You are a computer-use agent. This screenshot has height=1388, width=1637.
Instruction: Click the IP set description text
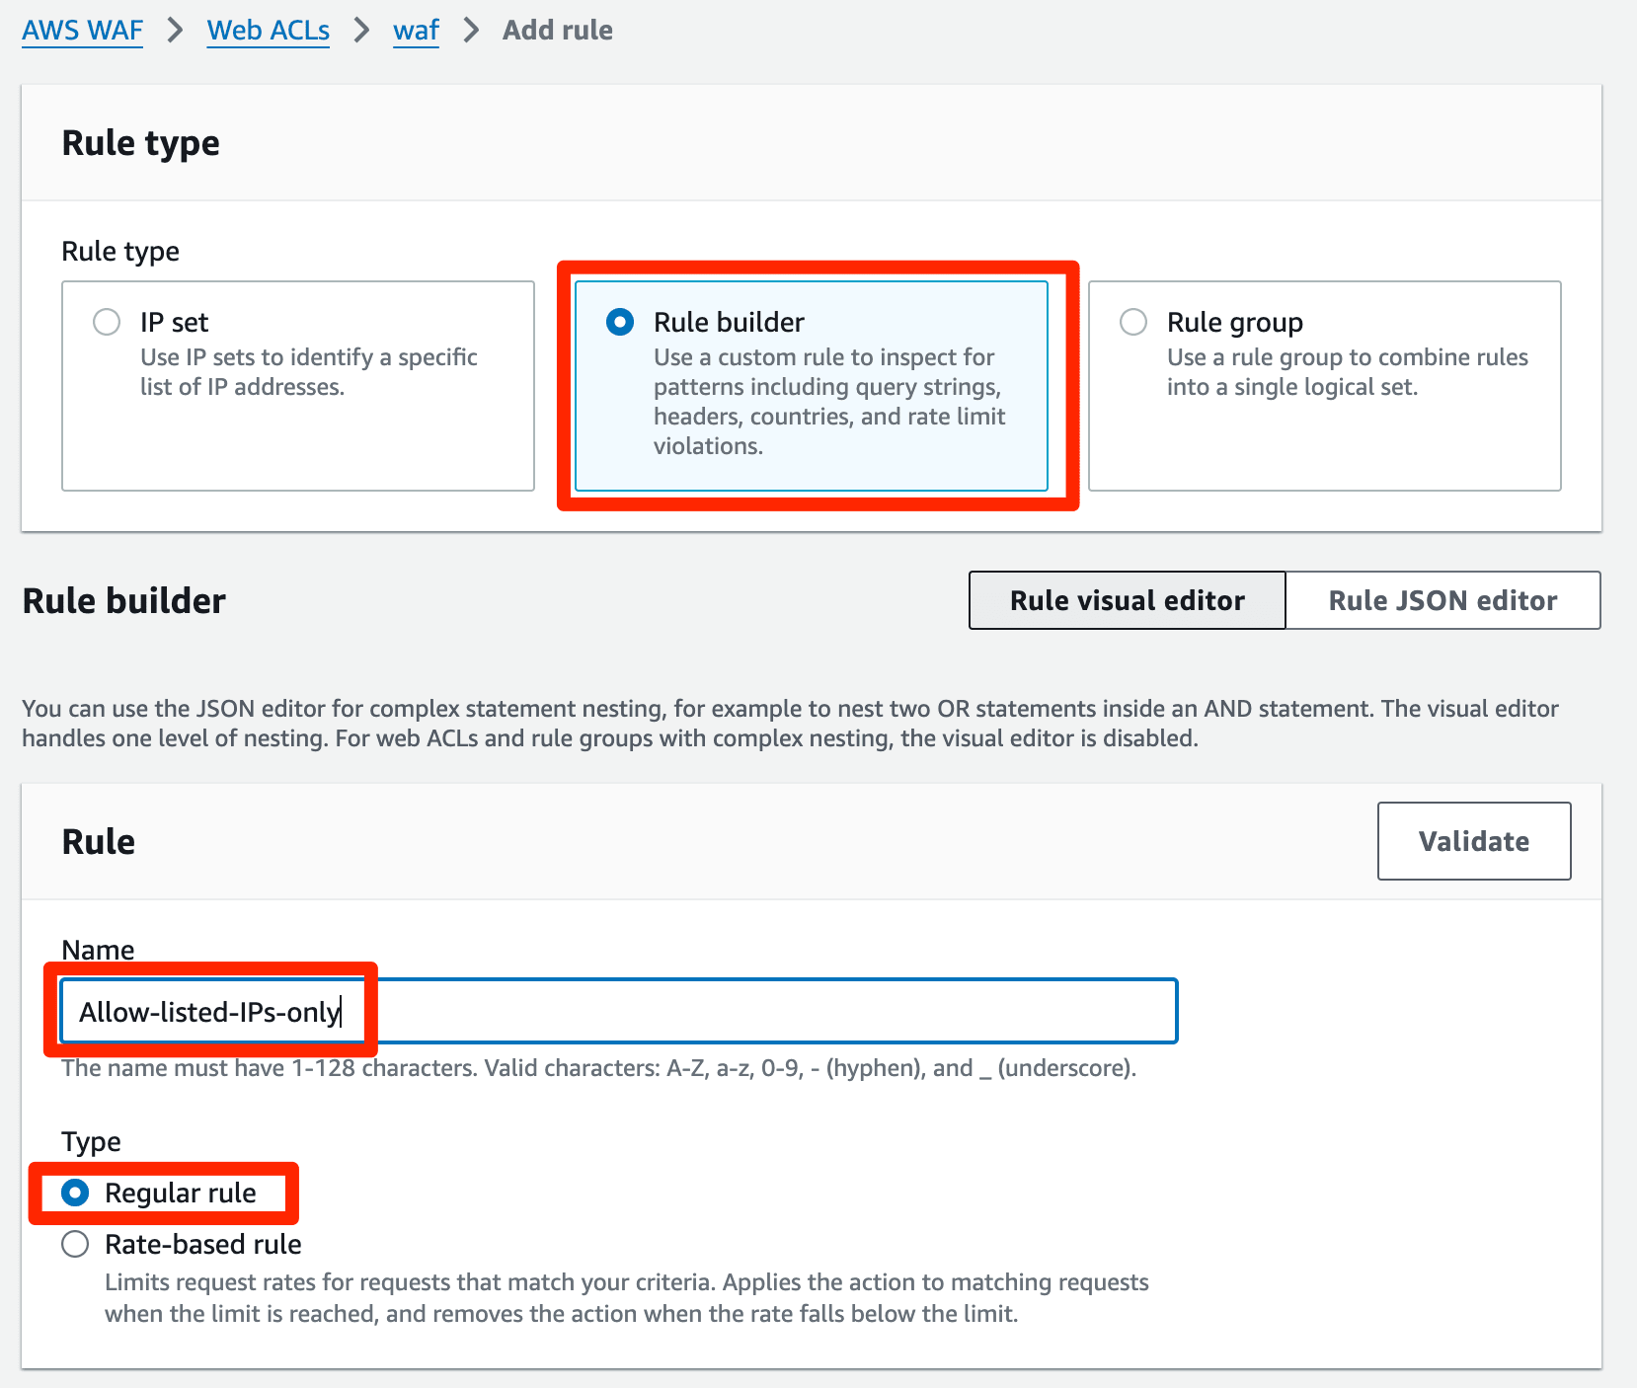[x=308, y=372]
